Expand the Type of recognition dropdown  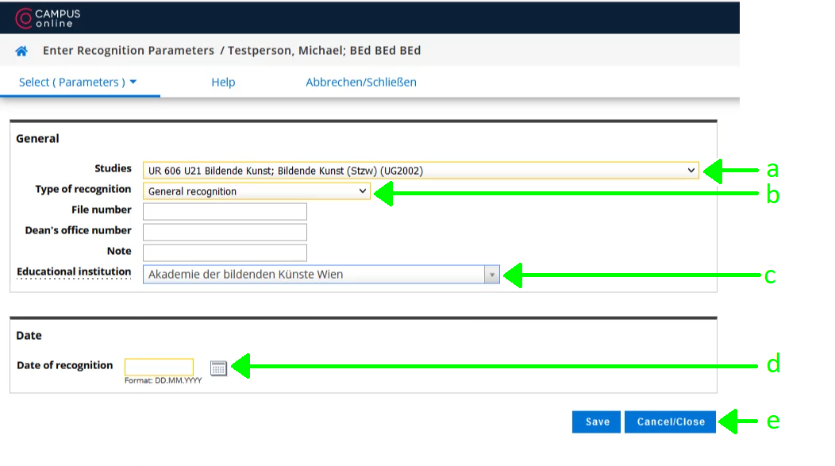pyautogui.click(x=256, y=191)
